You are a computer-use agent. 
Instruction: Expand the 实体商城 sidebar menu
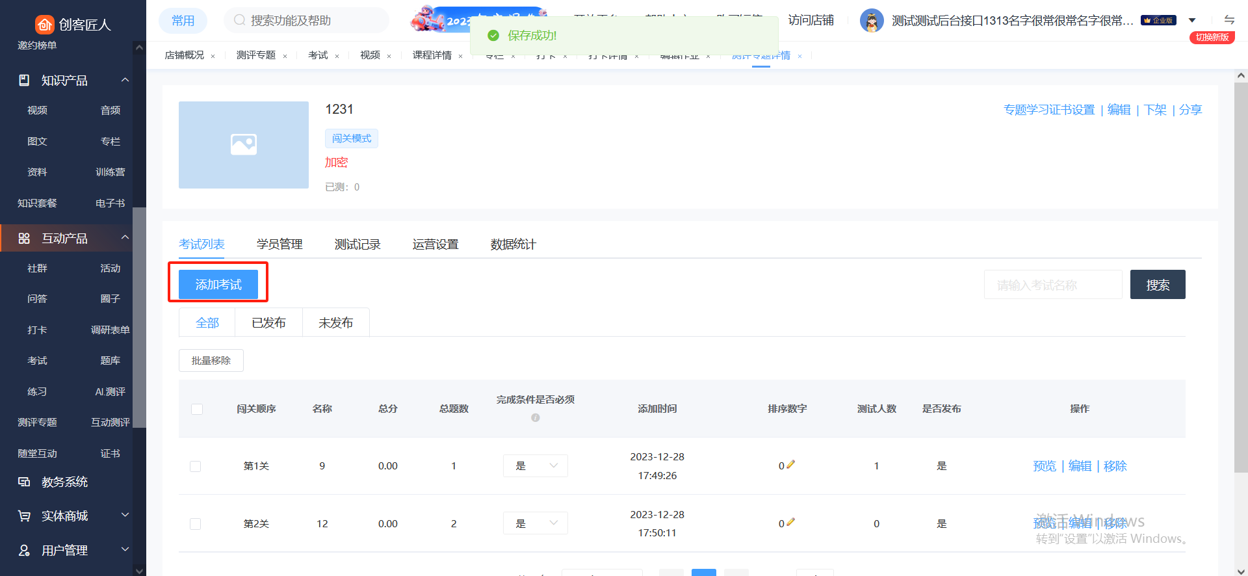125,516
